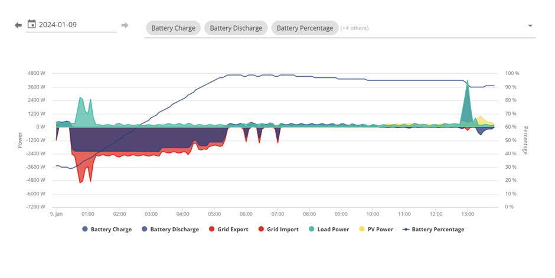This screenshot has height=278, width=555.
Task: Toggle Grid Export series in legend
Action: pyautogui.click(x=228, y=229)
